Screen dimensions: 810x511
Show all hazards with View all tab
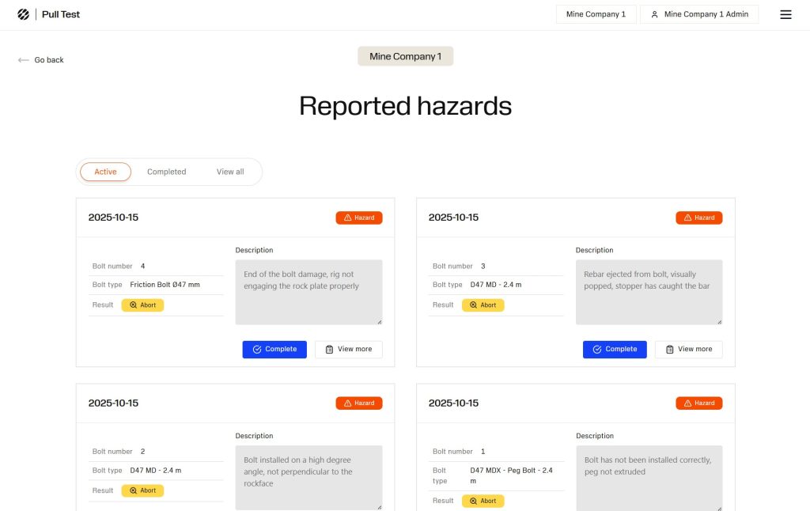click(230, 172)
